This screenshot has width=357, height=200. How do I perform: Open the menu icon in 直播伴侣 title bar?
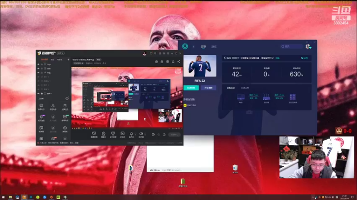[168, 53]
